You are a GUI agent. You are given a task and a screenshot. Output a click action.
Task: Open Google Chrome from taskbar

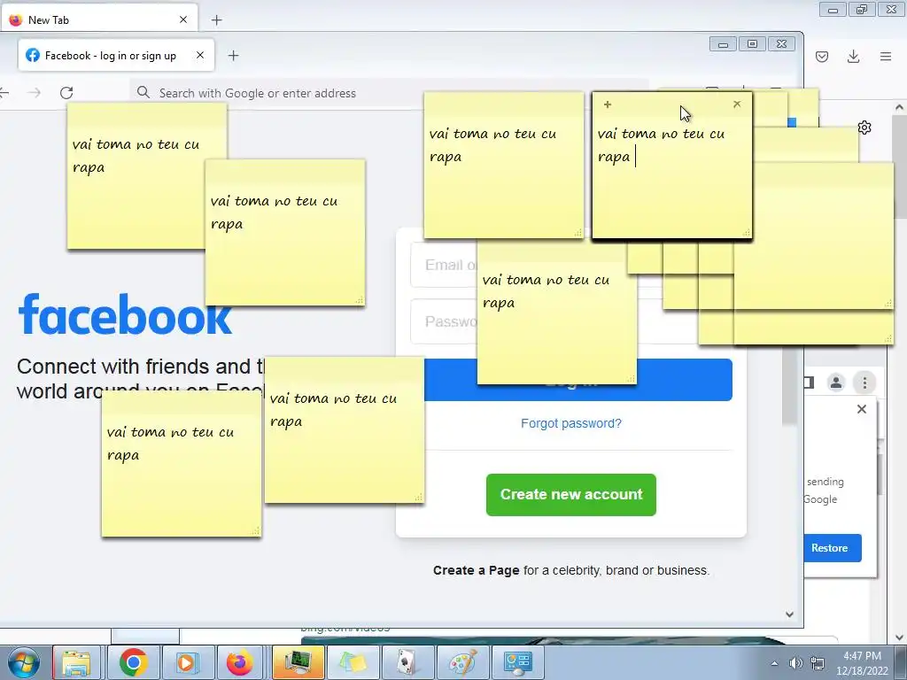pyautogui.click(x=133, y=662)
